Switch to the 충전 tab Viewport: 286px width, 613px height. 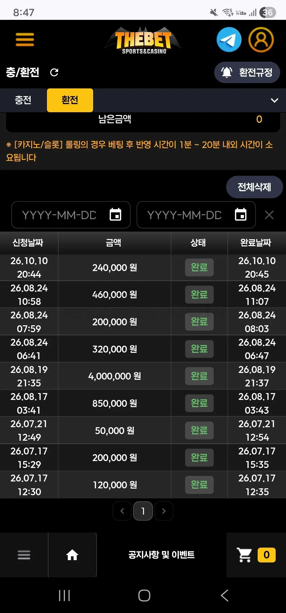click(x=23, y=100)
